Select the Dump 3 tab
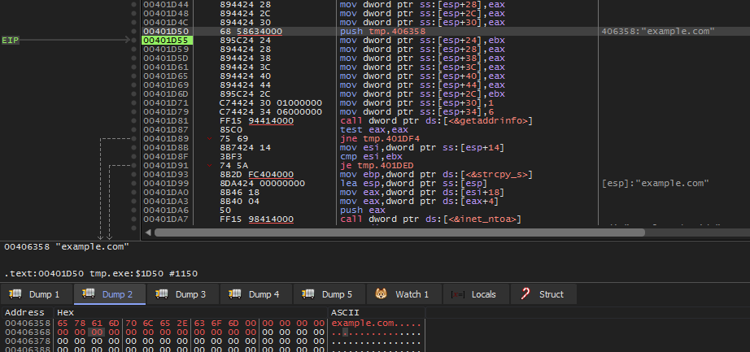This screenshot has height=352, width=750. 183,294
